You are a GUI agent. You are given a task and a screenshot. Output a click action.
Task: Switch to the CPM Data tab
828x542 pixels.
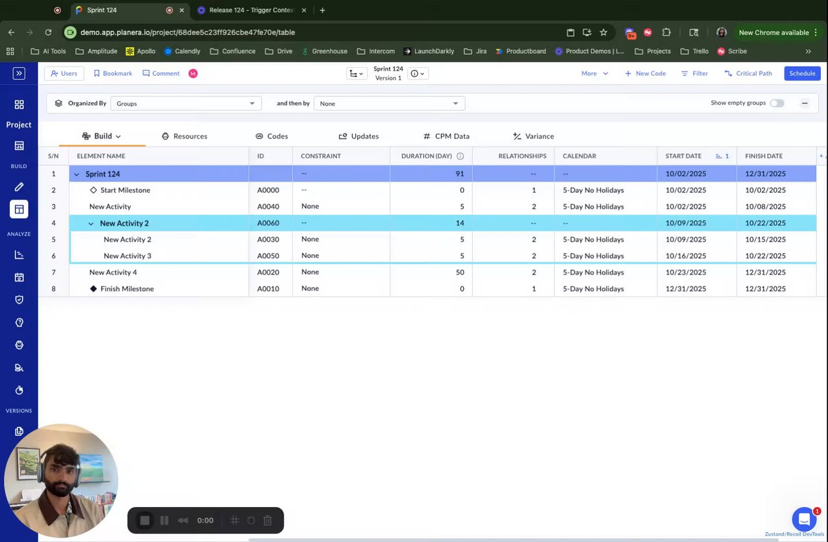pyautogui.click(x=446, y=136)
